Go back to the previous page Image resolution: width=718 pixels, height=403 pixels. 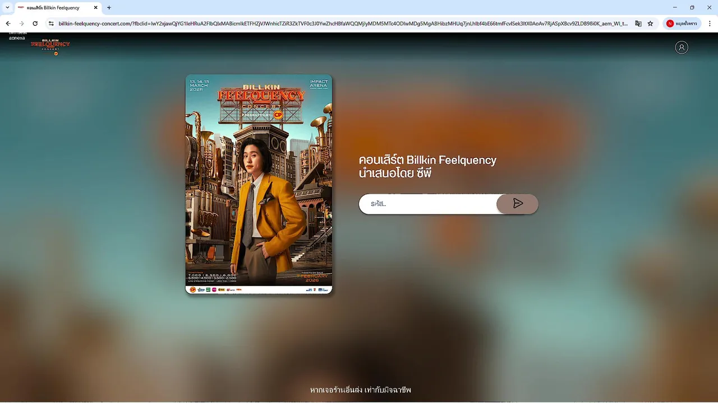pyautogui.click(x=8, y=24)
